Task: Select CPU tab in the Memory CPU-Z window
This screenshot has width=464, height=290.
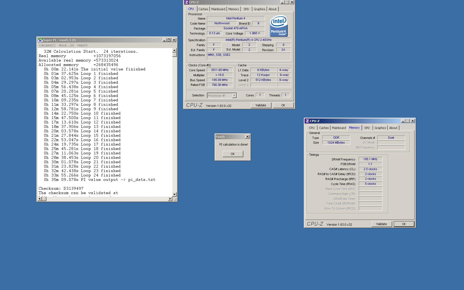Action: (x=312, y=128)
